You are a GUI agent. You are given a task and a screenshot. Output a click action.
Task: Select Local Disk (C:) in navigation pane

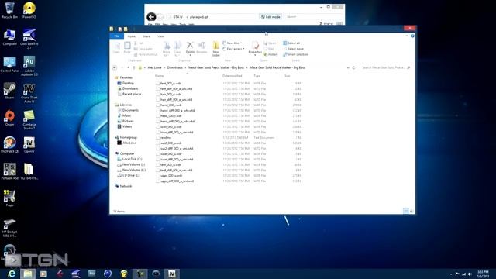(x=129, y=159)
